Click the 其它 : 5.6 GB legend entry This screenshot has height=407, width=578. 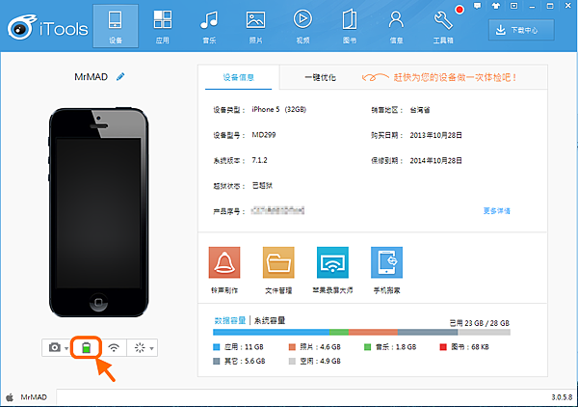[239, 362]
